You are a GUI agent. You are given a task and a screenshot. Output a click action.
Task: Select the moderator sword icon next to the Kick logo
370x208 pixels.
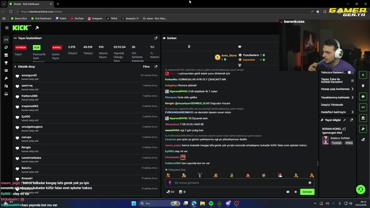click(x=37, y=28)
